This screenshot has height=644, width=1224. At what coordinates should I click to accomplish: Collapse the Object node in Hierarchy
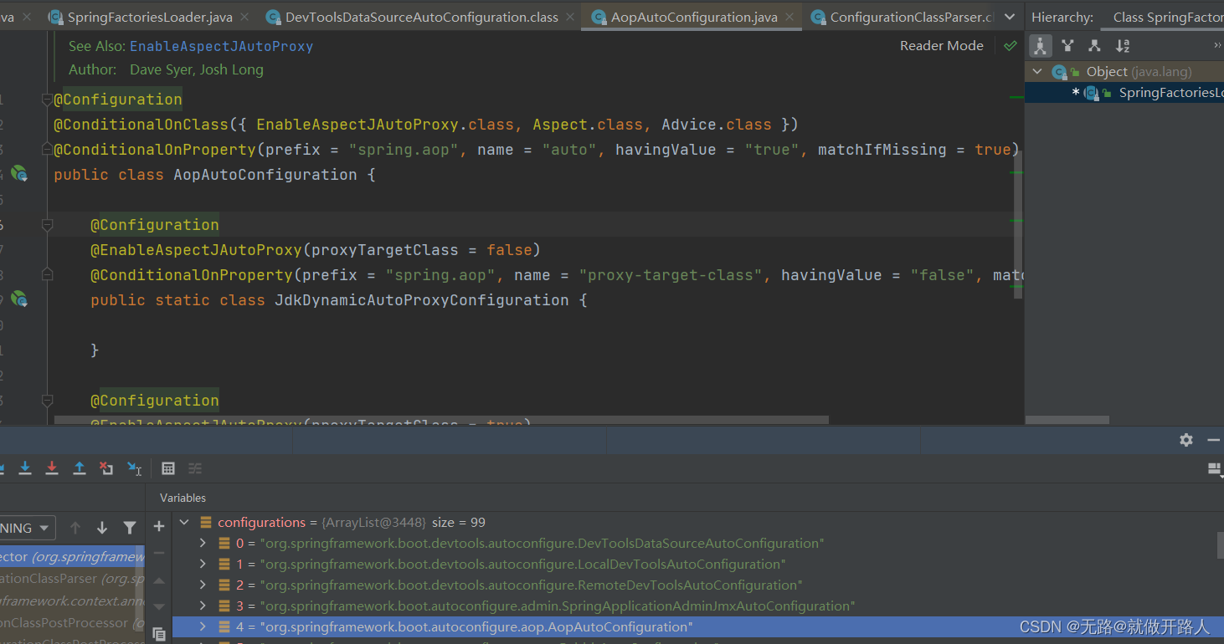click(1037, 72)
